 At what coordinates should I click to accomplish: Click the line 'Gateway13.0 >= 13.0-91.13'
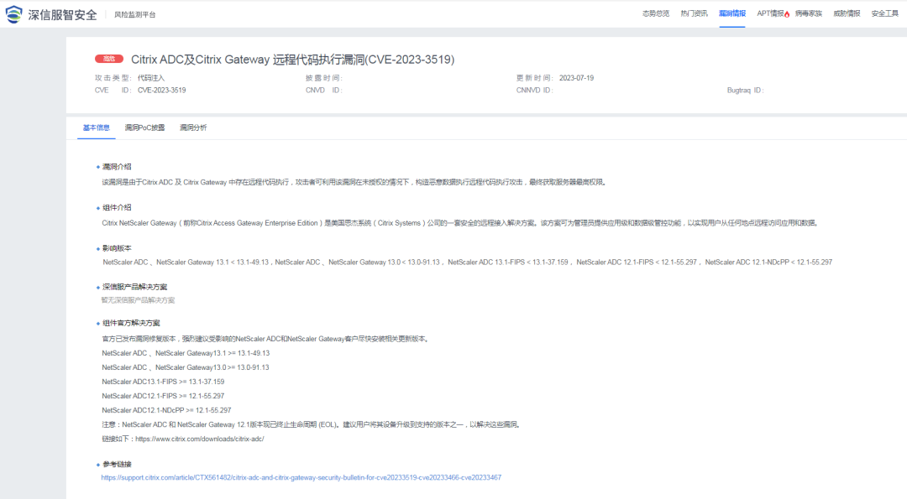coord(186,367)
